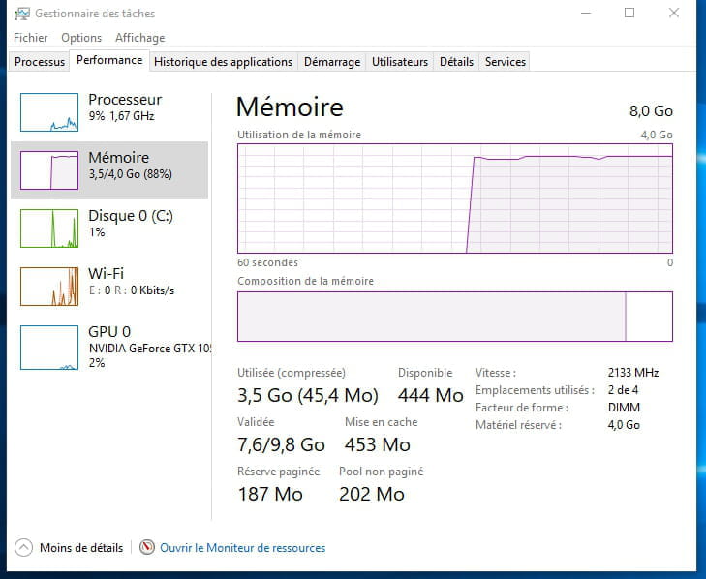
Task: Select the Wi-Fi activity graph icon
Action: tap(49, 287)
